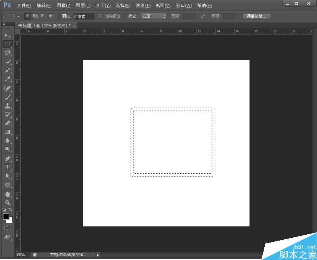The image size is (317, 260).
Task: Toggle Quick Mask mode
Action: pyautogui.click(x=8, y=228)
